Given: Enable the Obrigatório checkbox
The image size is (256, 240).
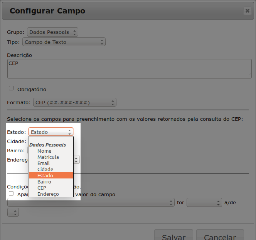Looking at the screenshot, I should 11,88.
